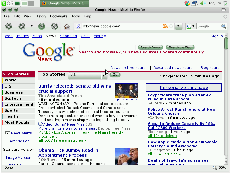Reload the page with the refresh icon

(x=42, y=27)
